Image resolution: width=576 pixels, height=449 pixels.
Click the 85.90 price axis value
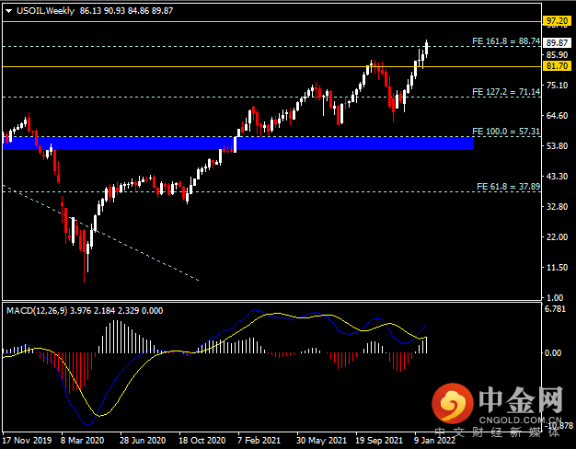(557, 55)
